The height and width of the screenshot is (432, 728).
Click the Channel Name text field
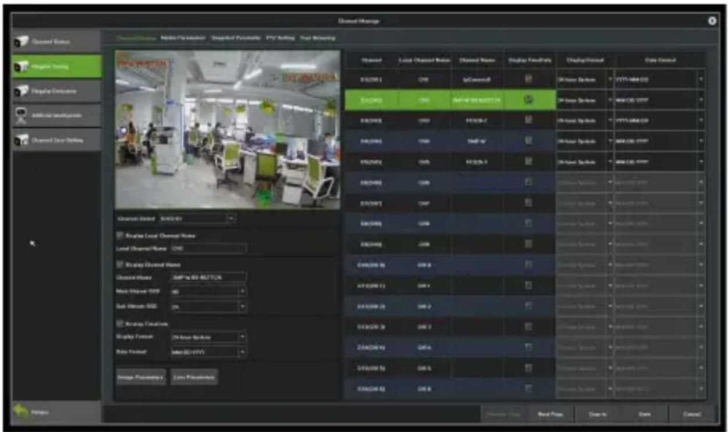pos(208,278)
